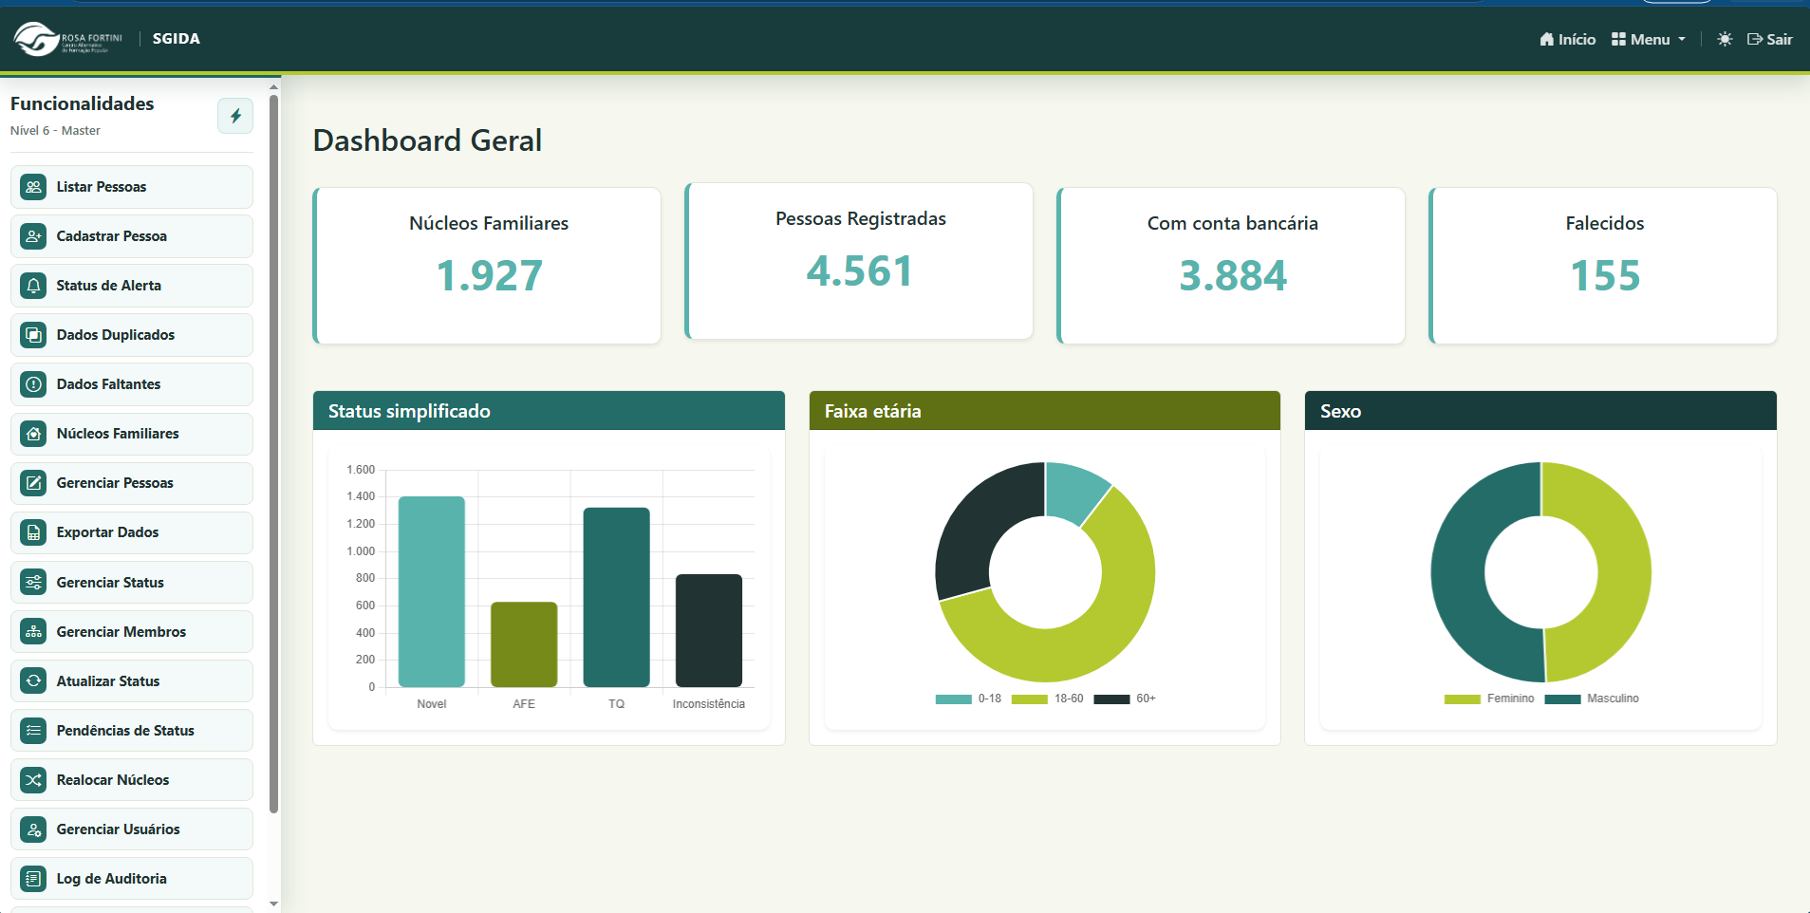Click the AFE bar in the chart
The width and height of the screenshot is (1810, 913).
(524, 644)
